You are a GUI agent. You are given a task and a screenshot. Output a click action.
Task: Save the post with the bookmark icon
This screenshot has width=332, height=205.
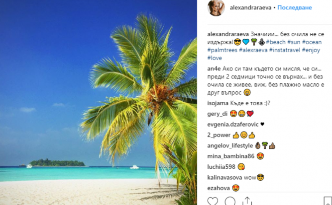(328, 201)
